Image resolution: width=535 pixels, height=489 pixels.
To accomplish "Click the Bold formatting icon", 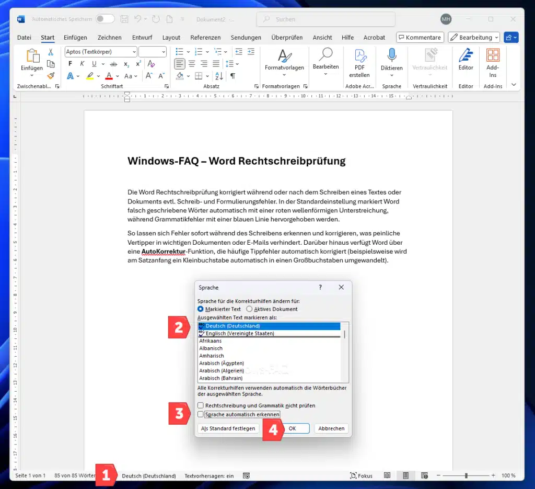I will tap(70, 63).
